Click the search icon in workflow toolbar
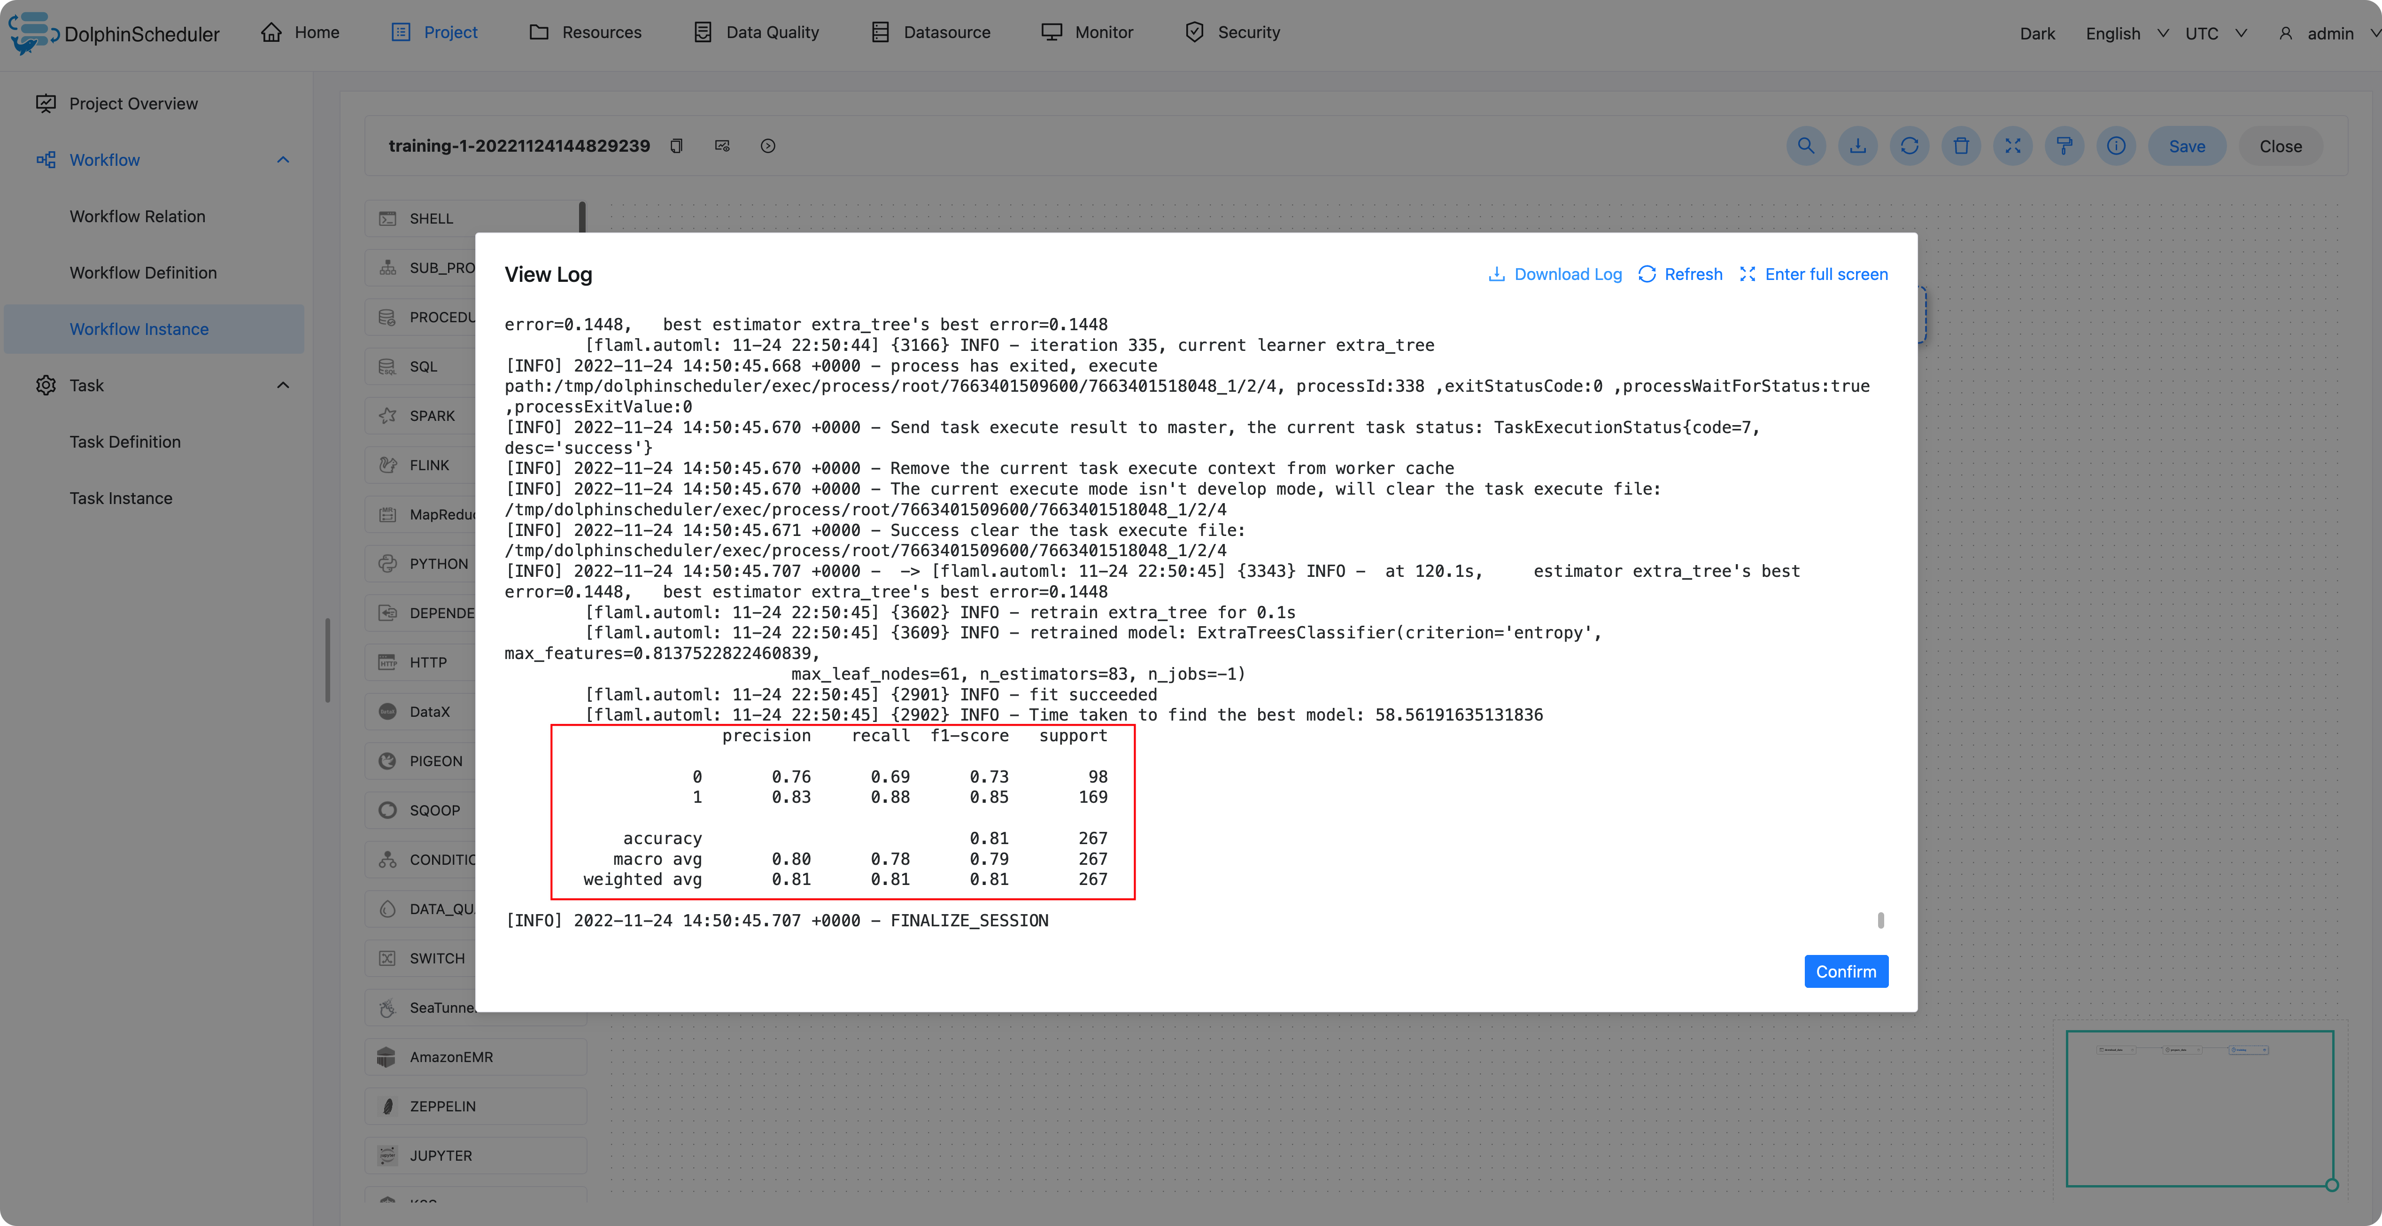Image resolution: width=2382 pixels, height=1226 pixels. coord(1805,146)
